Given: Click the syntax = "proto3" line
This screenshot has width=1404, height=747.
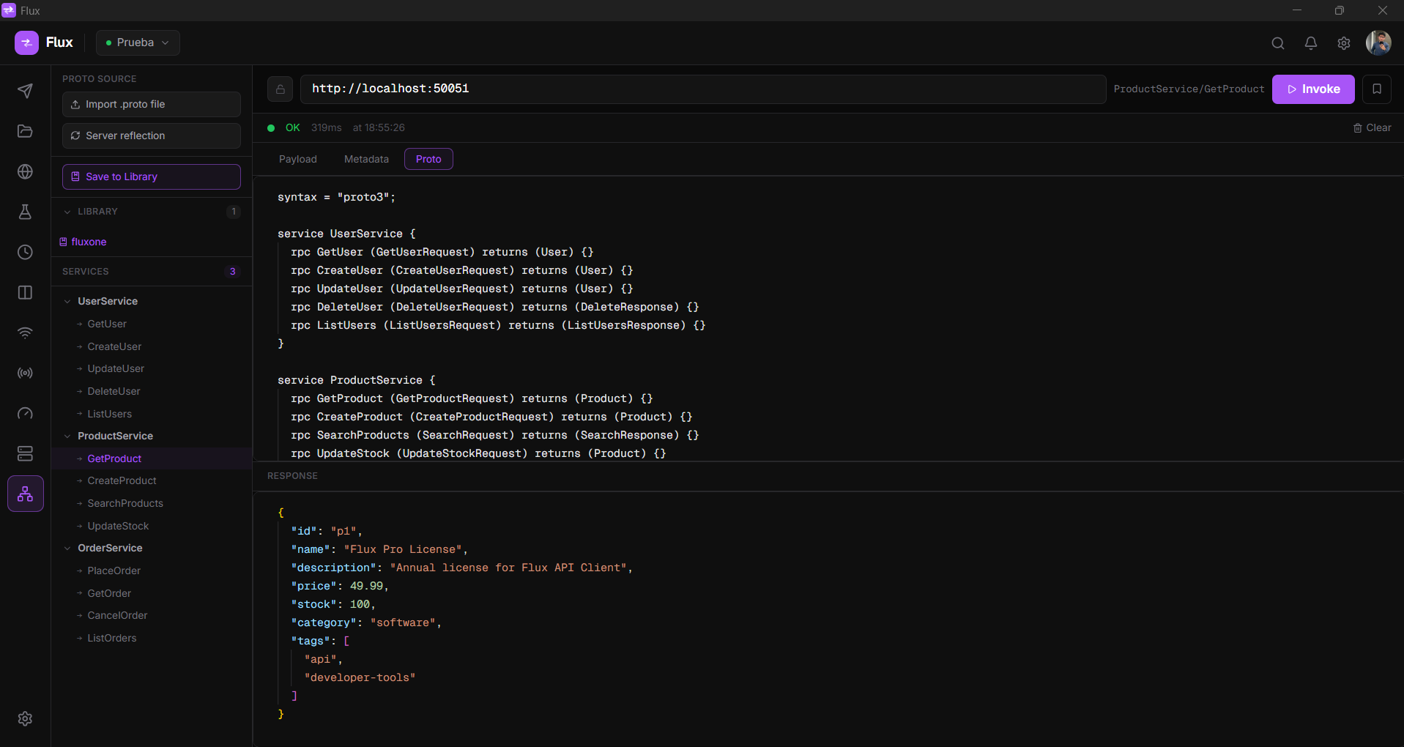Looking at the screenshot, I should (336, 197).
